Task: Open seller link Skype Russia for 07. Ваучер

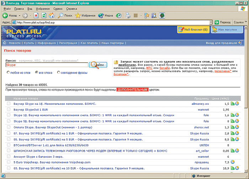Action: coord(200,133)
